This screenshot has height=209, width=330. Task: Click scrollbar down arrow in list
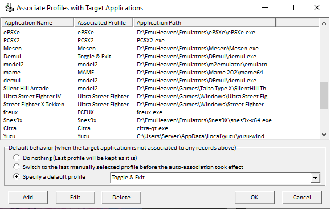point(324,135)
